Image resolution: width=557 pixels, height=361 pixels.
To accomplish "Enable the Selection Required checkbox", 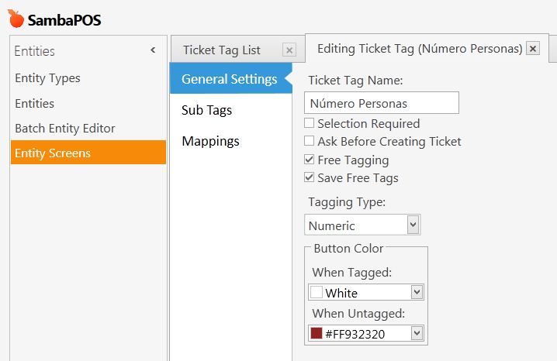I will pos(309,123).
